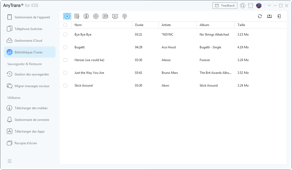Click artist Alesso
Viewport: 292px width, 170px height.
pyautogui.click(x=166, y=60)
